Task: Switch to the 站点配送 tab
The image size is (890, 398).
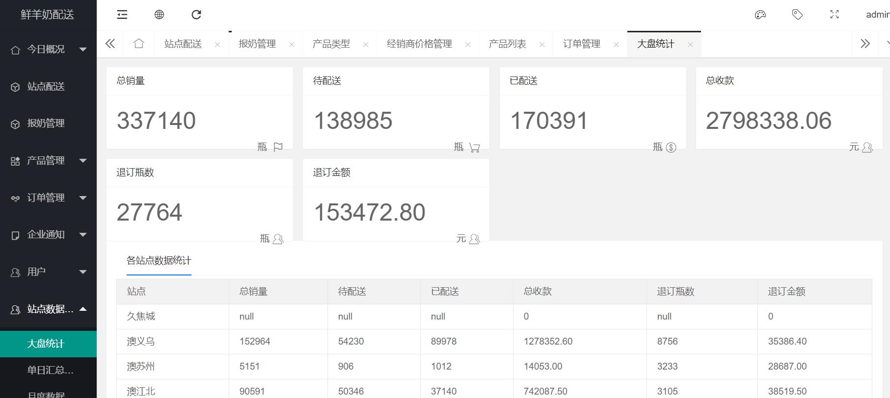Action: [x=183, y=44]
